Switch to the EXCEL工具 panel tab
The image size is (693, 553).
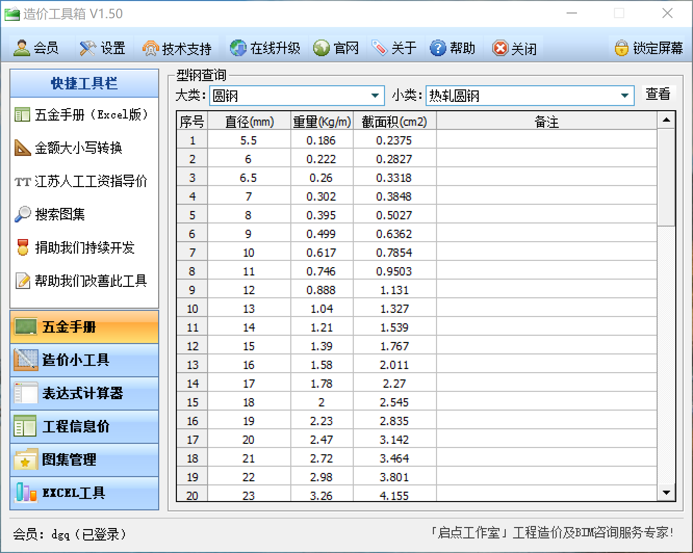84,493
